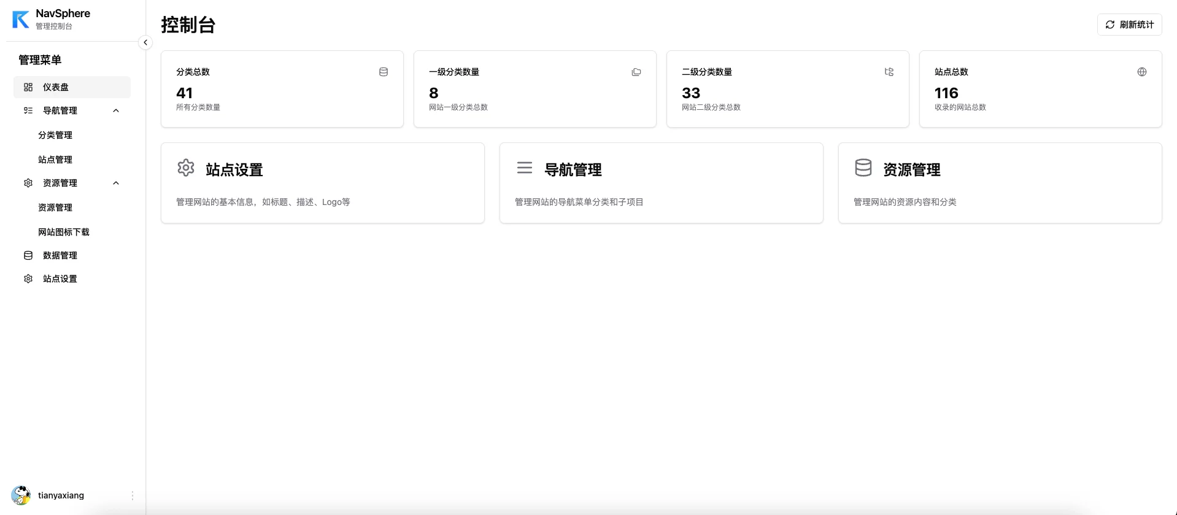Click the 数据管理 database icon in sidebar

tap(28, 255)
